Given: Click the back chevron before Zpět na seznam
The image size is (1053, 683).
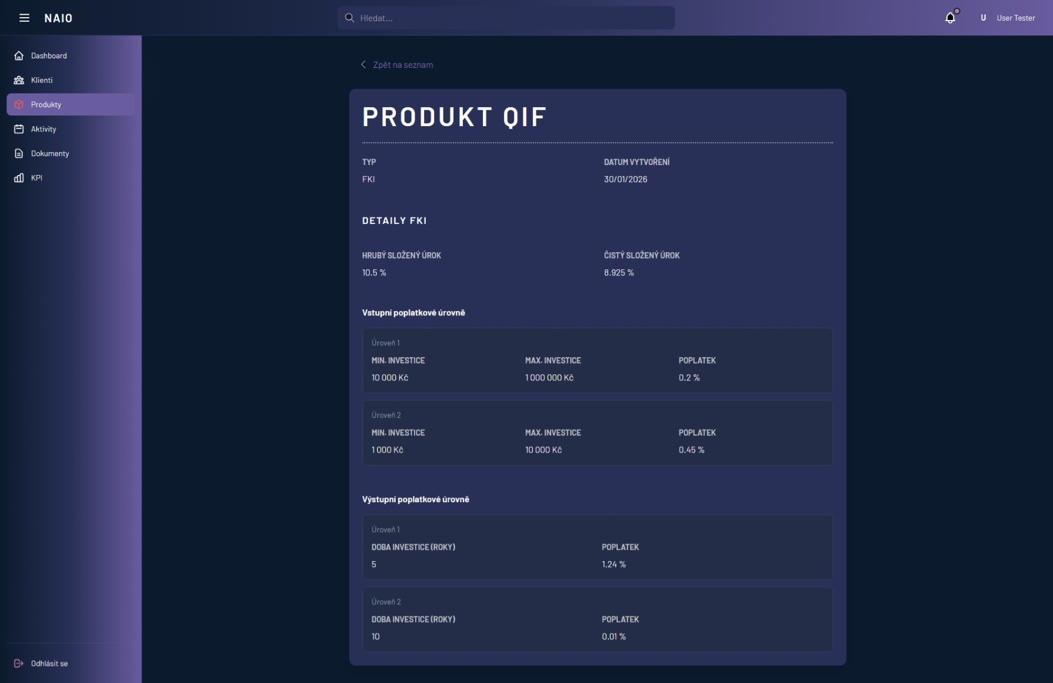Looking at the screenshot, I should click(363, 65).
